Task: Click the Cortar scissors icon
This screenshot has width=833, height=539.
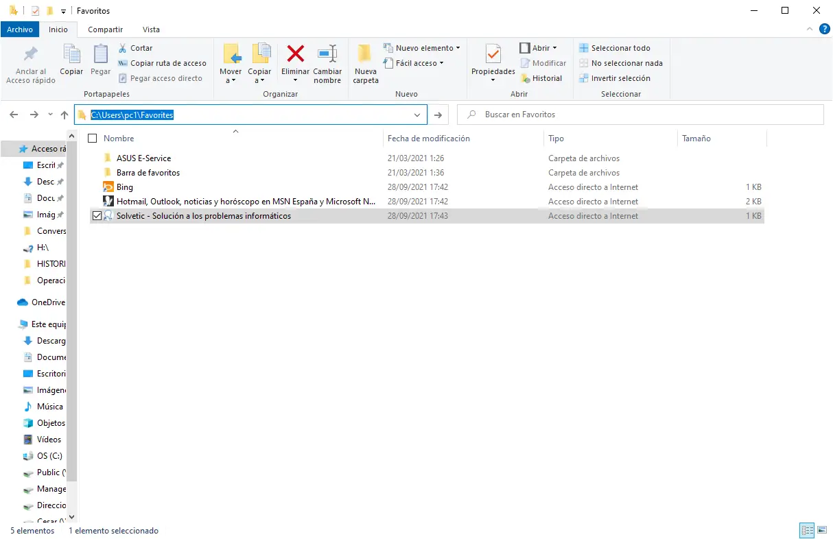Action: tap(123, 48)
